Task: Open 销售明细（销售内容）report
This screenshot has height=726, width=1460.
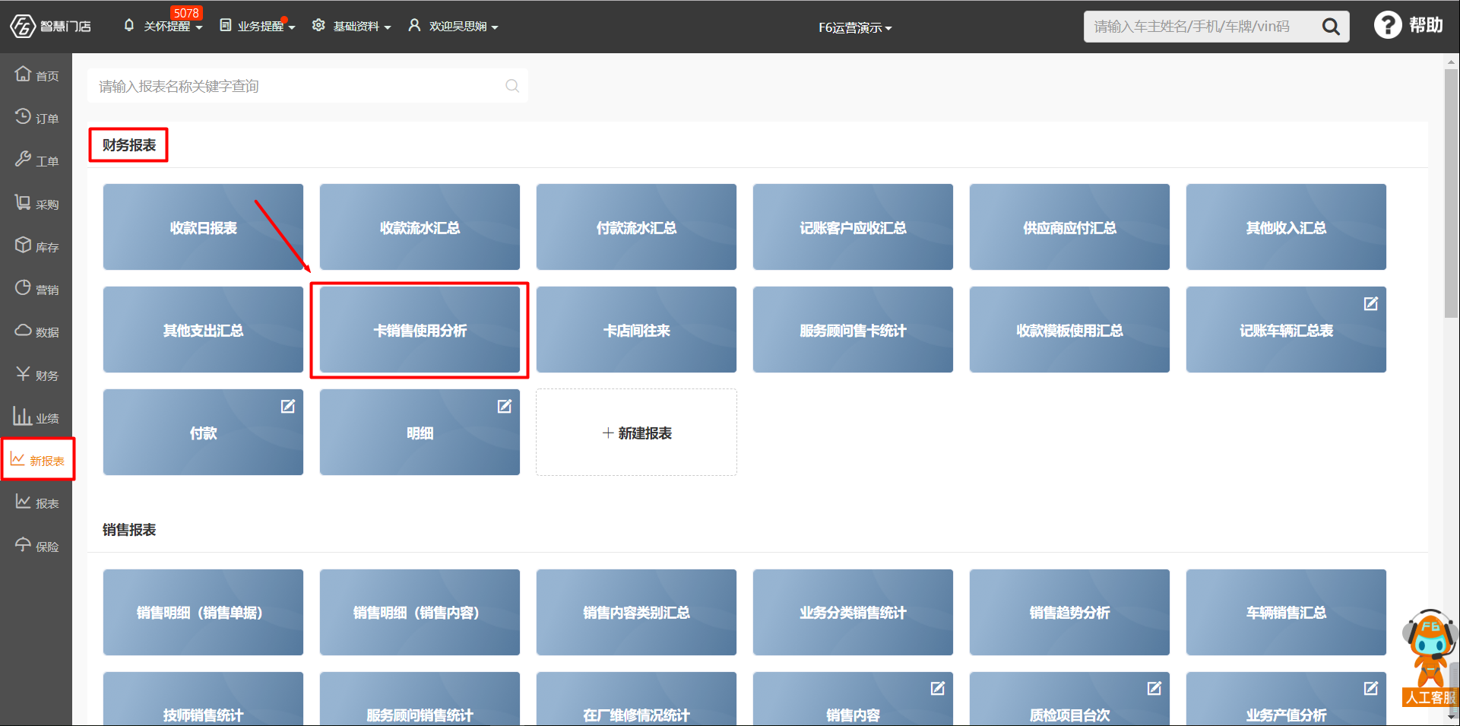Action: [x=420, y=612]
